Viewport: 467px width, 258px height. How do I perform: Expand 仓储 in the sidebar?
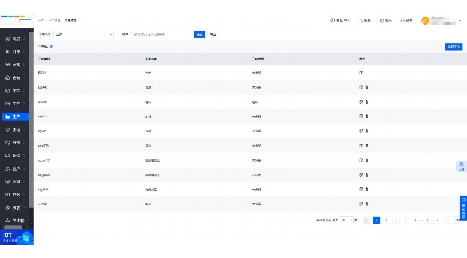16,78
